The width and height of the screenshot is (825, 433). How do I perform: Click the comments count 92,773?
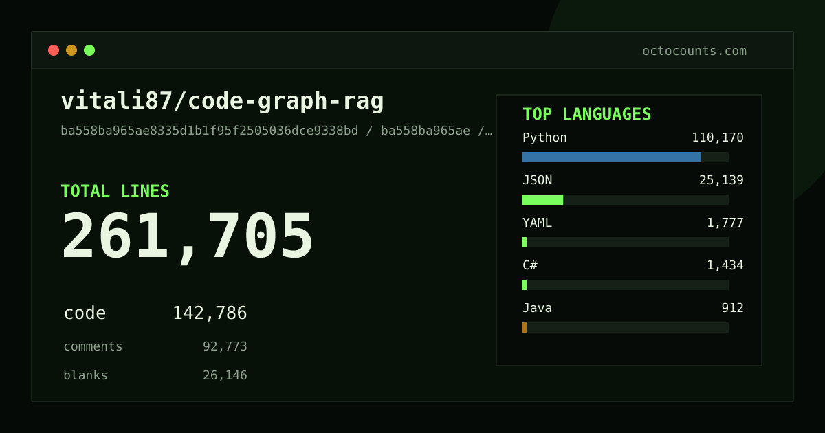tap(225, 346)
